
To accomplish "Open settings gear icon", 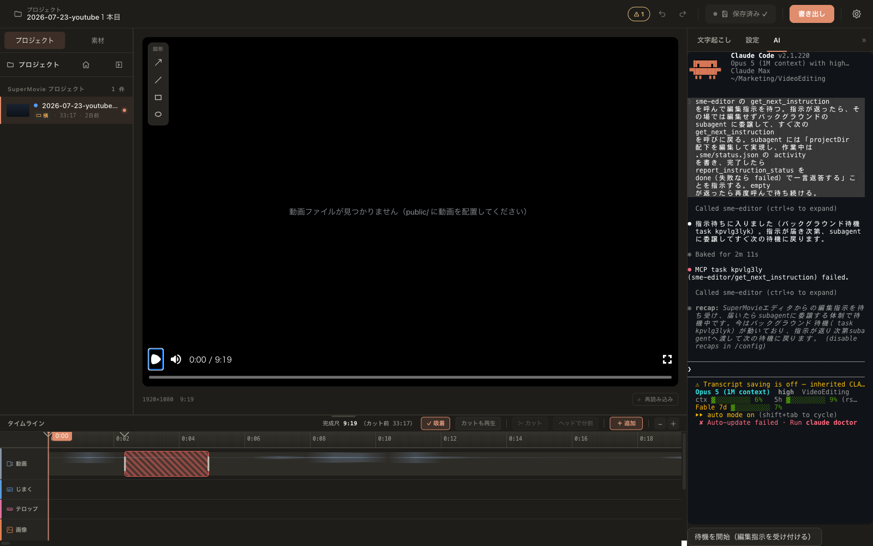I will point(857,14).
